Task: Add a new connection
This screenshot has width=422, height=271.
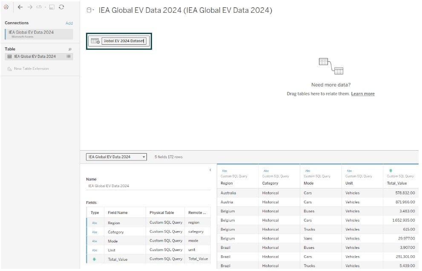Action: tap(69, 23)
